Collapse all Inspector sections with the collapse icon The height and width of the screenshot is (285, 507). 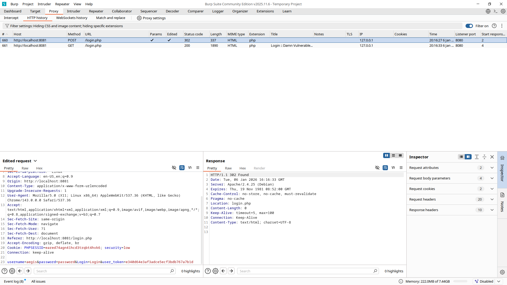477,157
